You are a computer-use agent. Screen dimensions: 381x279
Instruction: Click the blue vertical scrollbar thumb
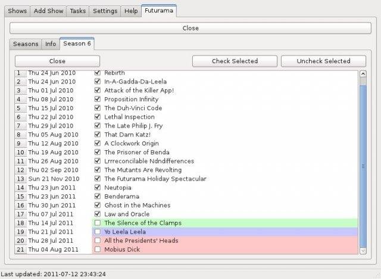(363, 166)
